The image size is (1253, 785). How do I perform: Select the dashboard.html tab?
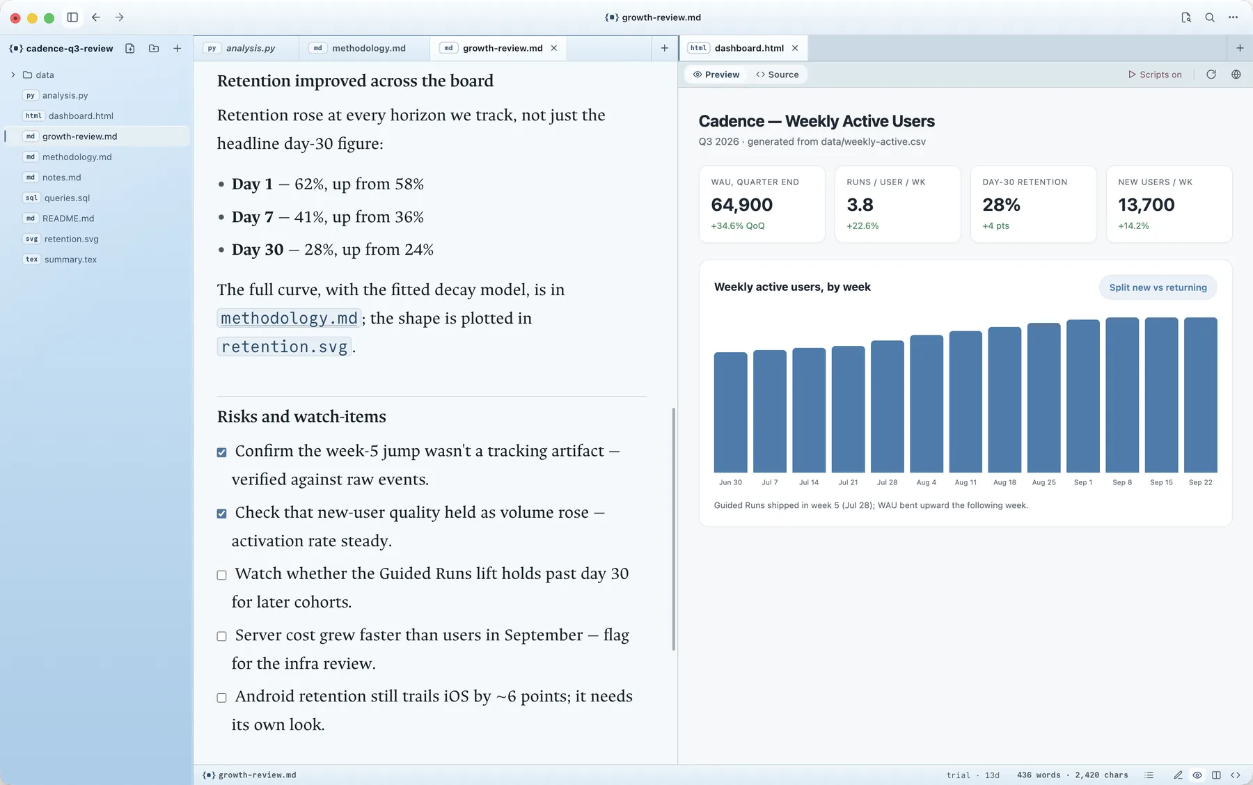[x=743, y=48]
